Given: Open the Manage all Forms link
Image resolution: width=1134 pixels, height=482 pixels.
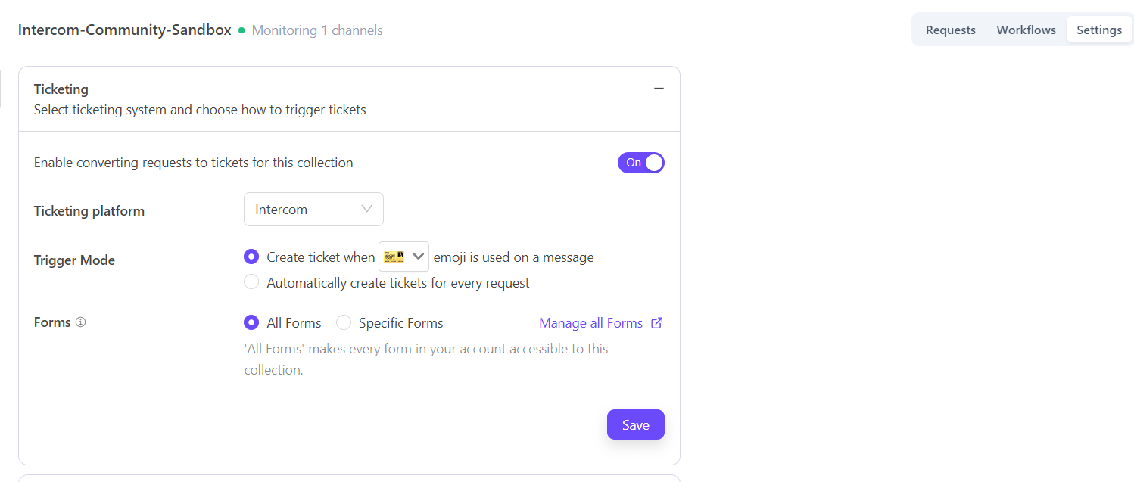Looking at the screenshot, I should point(590,323).
